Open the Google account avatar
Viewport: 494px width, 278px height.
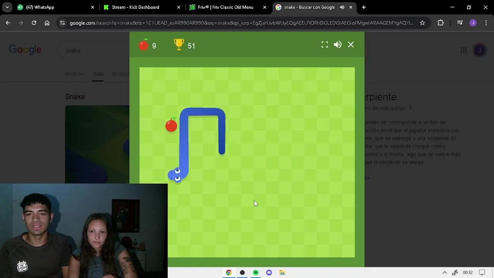pyautogui.click(x=480, y=50)
